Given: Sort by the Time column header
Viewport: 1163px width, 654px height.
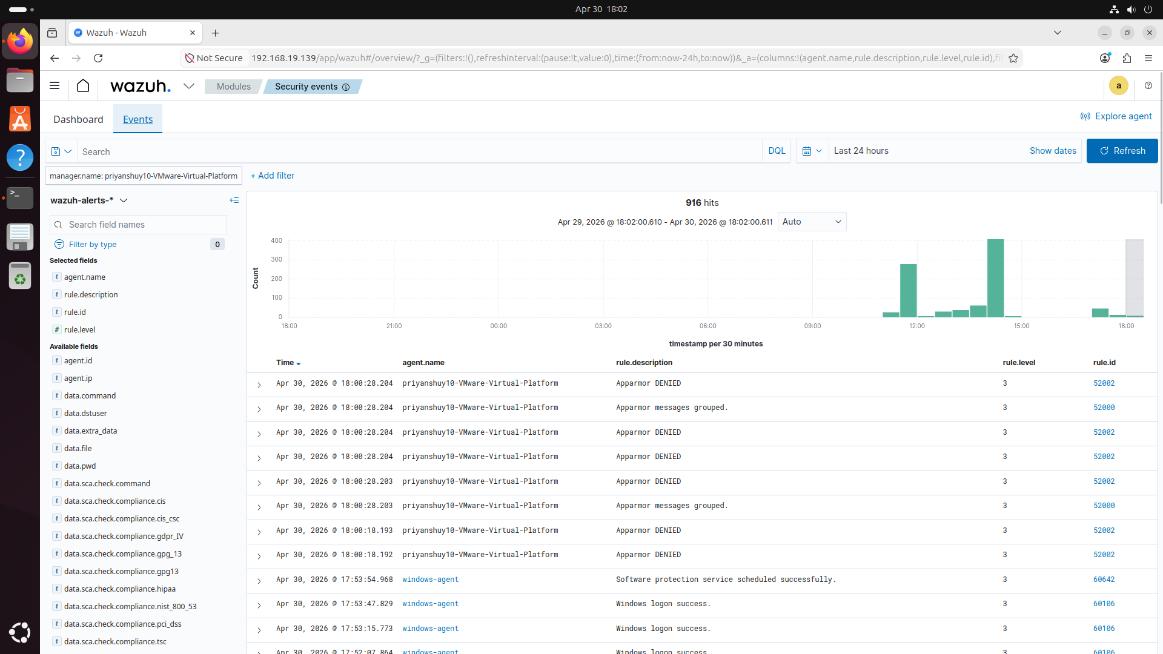Looking at the screenshot, I should 288,363.
